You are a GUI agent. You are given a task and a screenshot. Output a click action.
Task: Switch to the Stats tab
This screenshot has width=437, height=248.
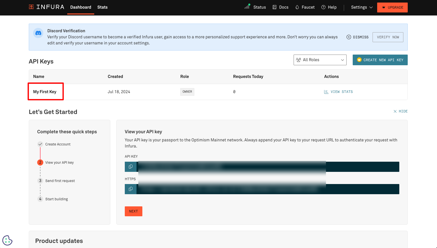[102, 7]
